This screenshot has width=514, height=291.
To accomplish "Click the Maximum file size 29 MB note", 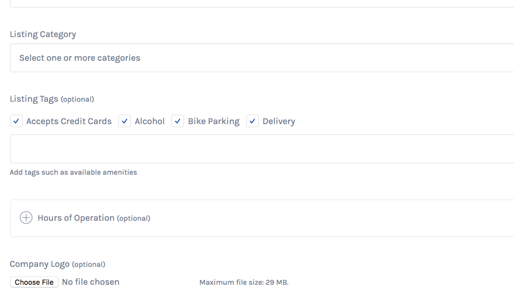I will [x=244, y=282].
